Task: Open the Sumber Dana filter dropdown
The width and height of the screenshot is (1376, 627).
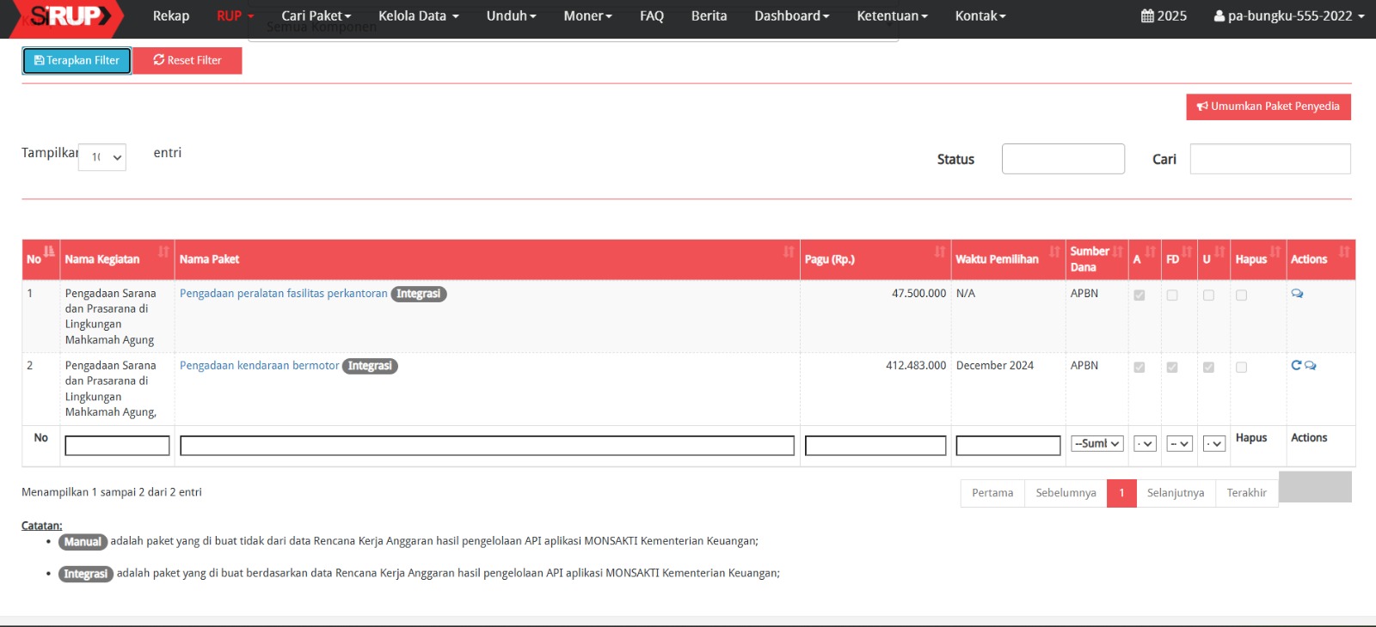Action: click(x=1096, y=444)
